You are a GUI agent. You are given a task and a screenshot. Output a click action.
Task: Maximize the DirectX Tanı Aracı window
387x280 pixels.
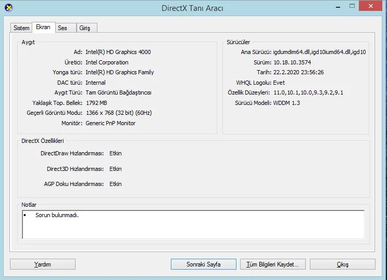click(352, 6)
